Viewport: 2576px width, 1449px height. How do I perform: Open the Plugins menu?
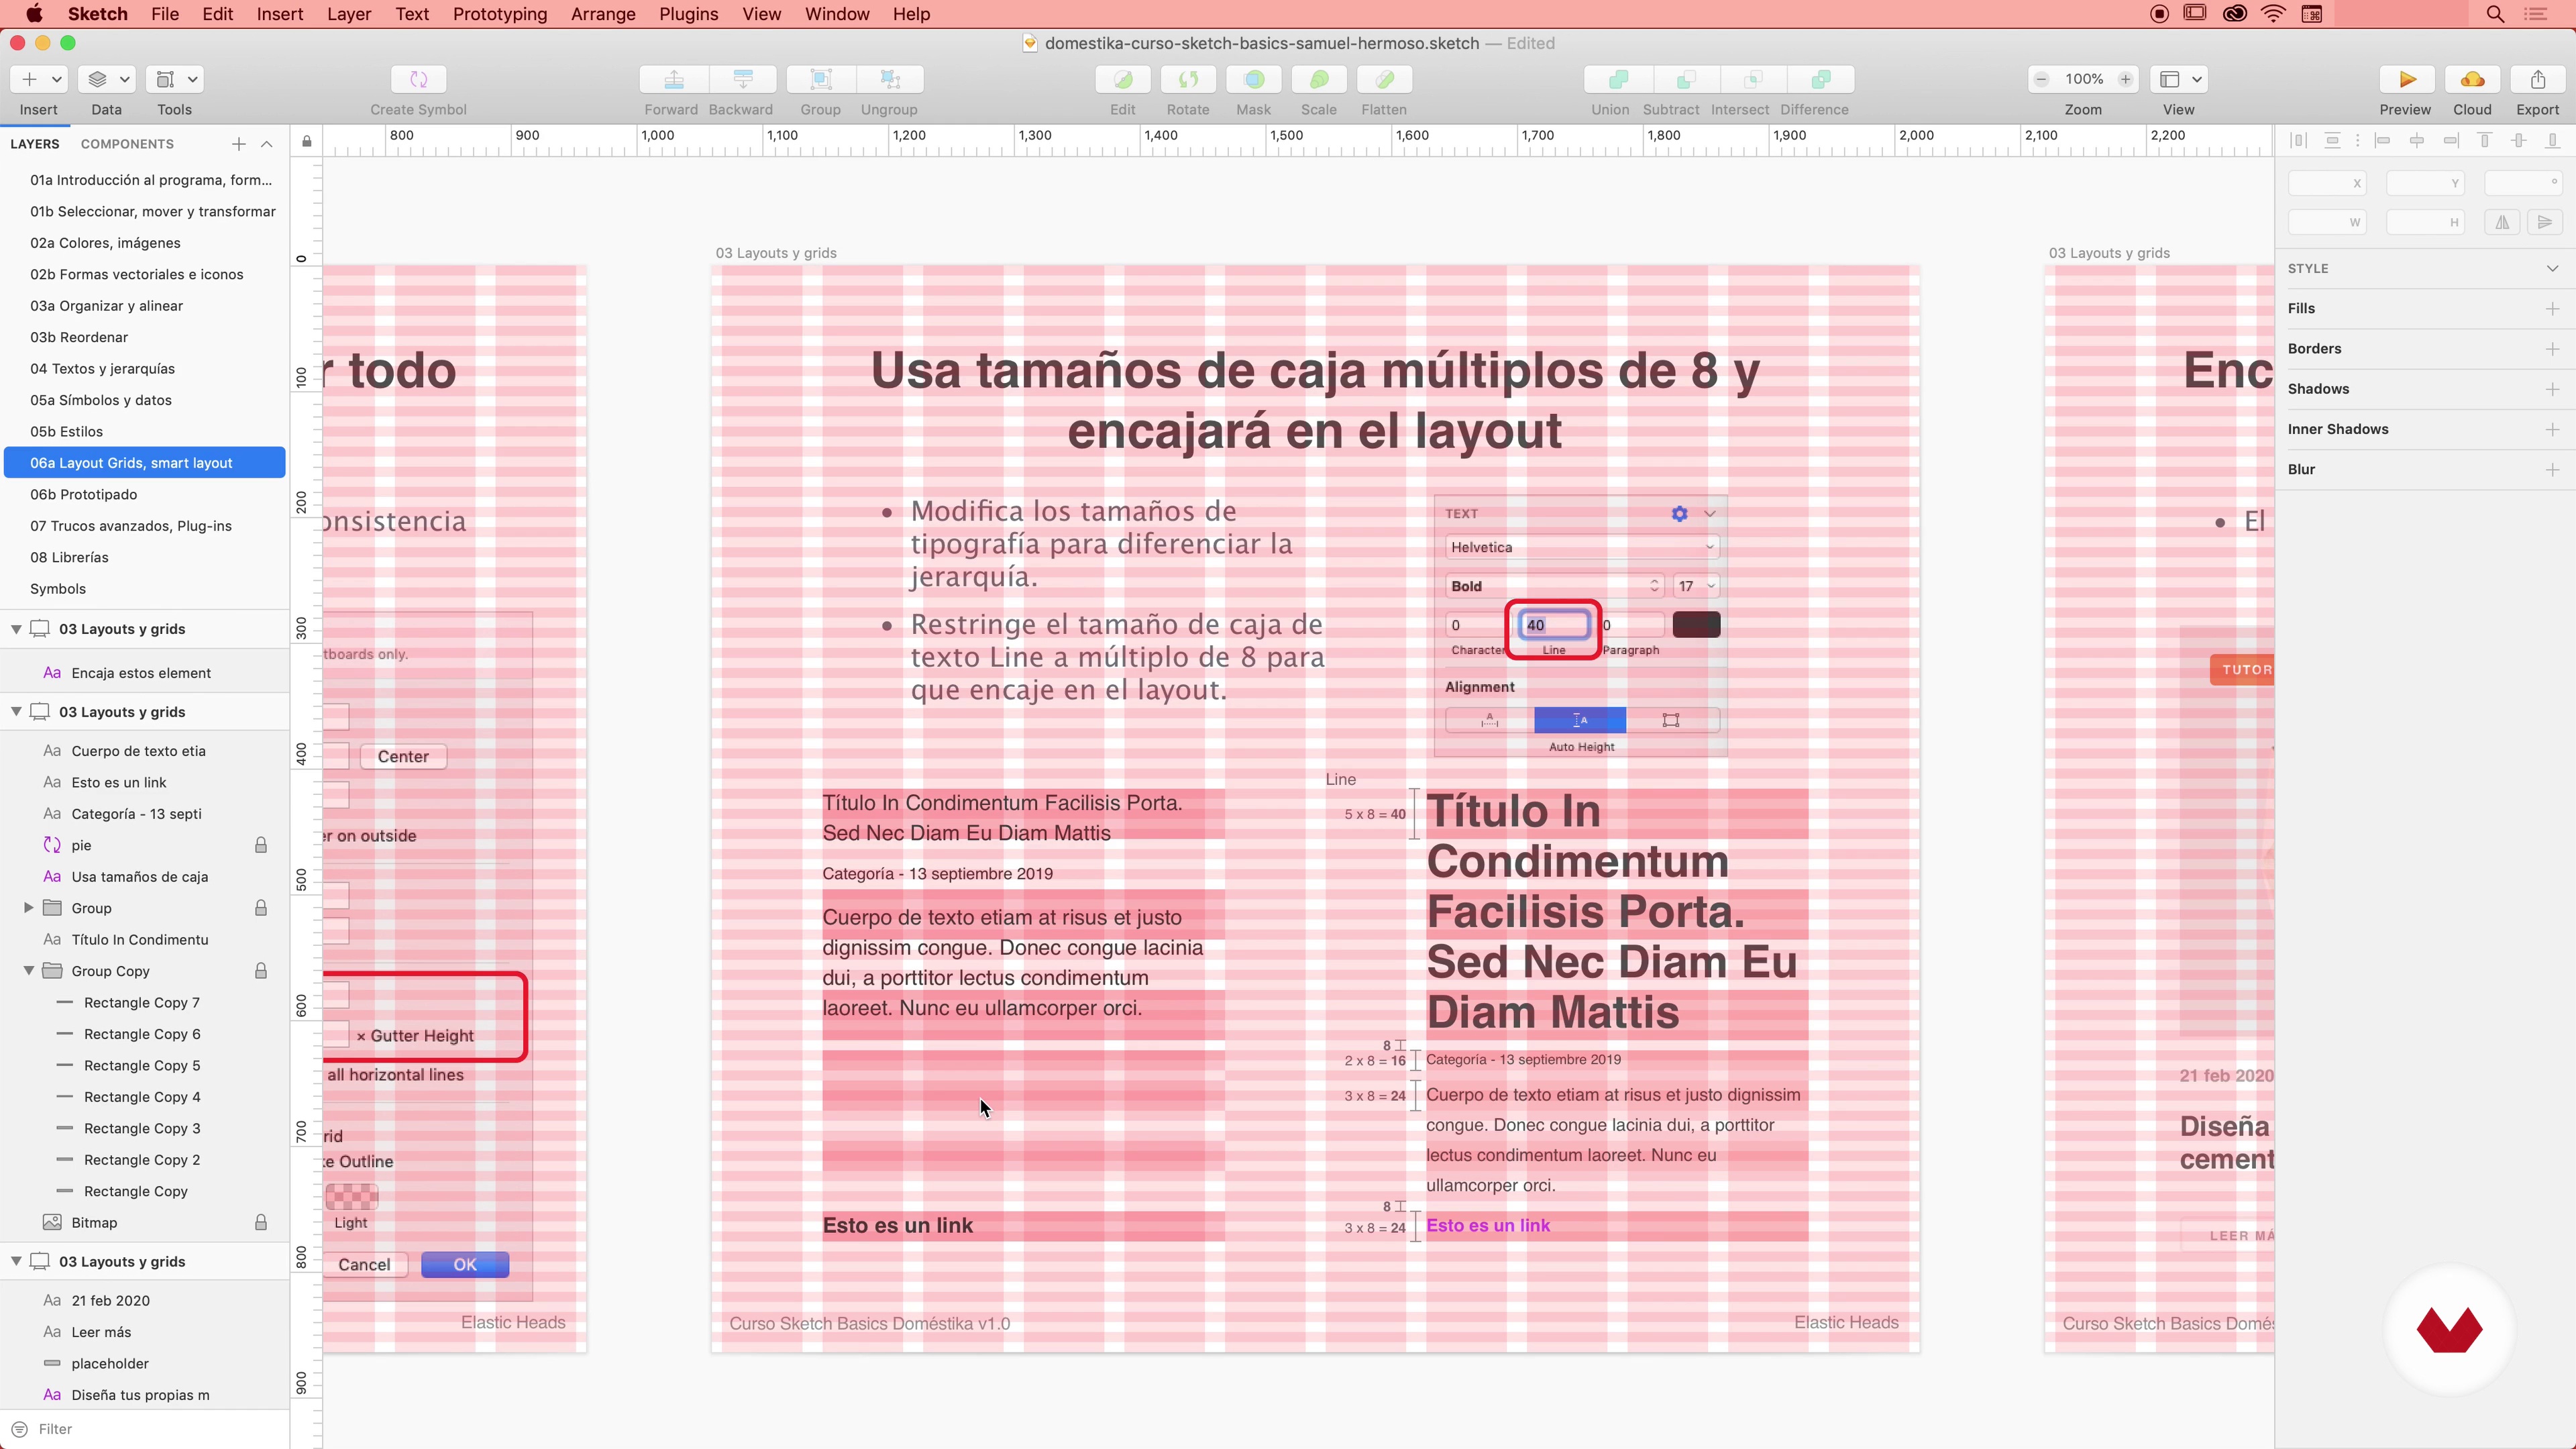[688, 14]
